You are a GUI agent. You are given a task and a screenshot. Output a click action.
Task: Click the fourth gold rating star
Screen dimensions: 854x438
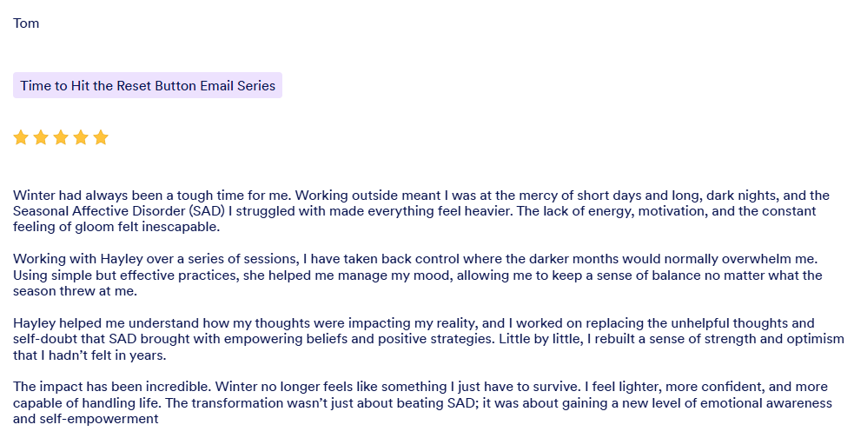81,137
